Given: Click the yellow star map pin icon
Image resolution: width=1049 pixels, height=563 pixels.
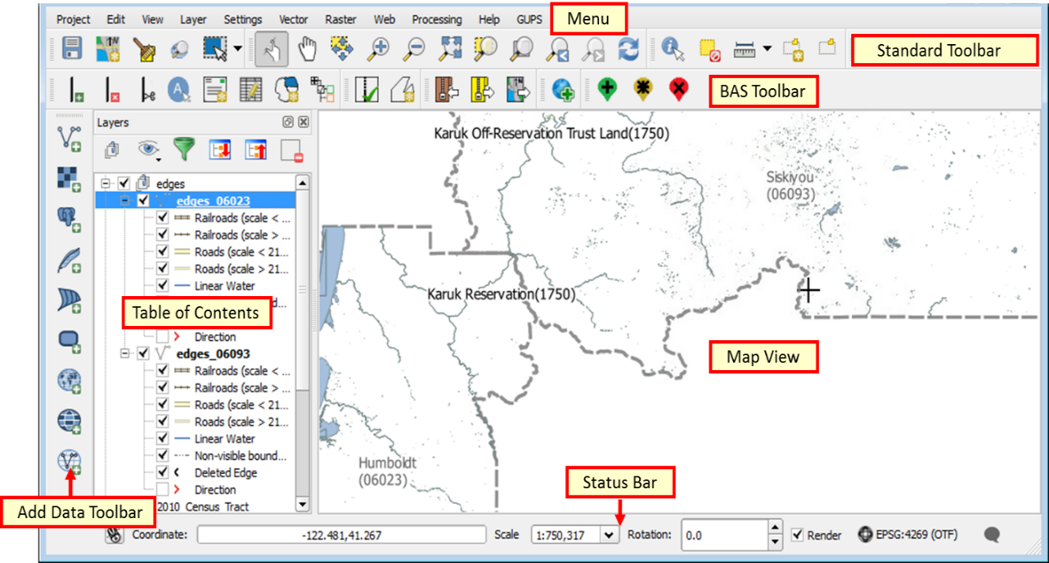Looking at the screenshot, I should 643,89.
